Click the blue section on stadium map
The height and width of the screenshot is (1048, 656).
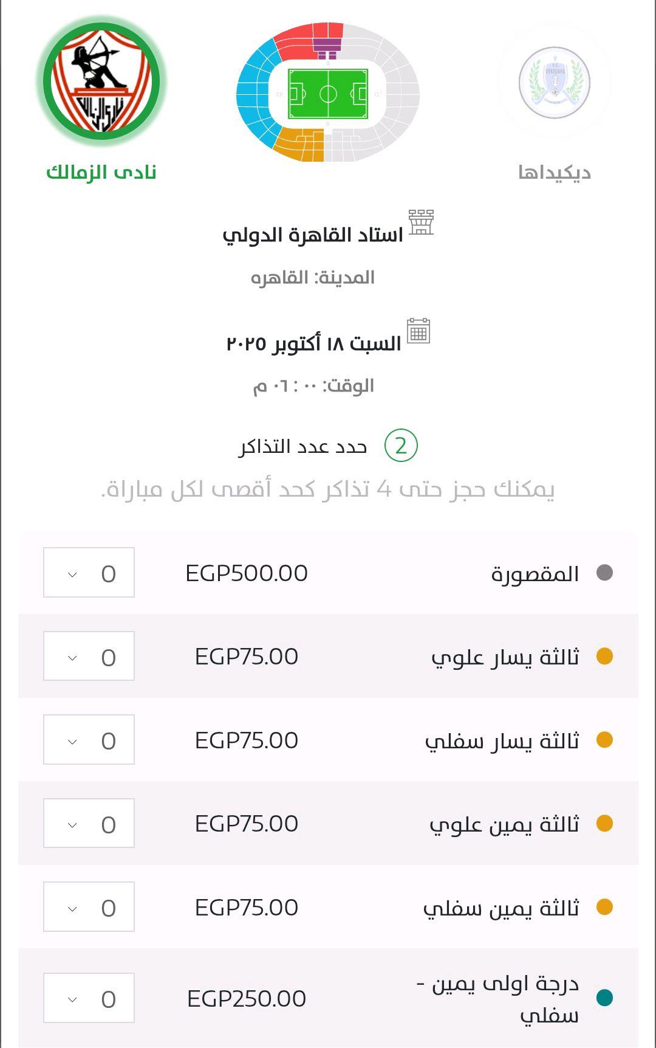[253, 94]
